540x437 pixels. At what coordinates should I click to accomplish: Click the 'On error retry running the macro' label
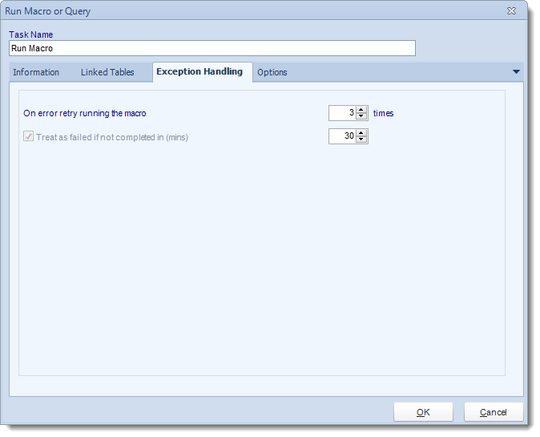click(x=85, y=113)
